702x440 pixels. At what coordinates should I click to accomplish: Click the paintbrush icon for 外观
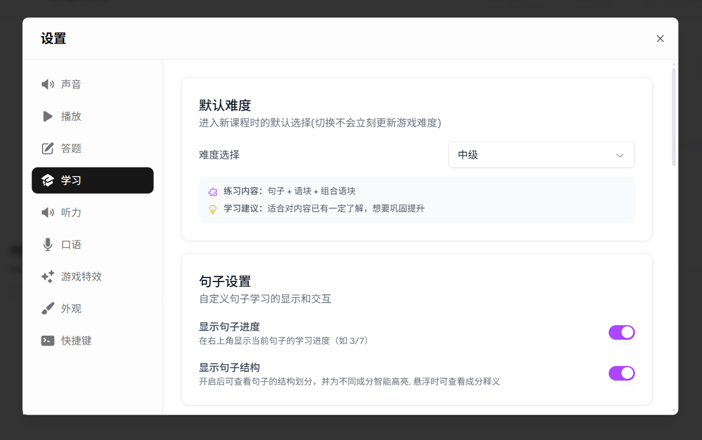[48, 309]
